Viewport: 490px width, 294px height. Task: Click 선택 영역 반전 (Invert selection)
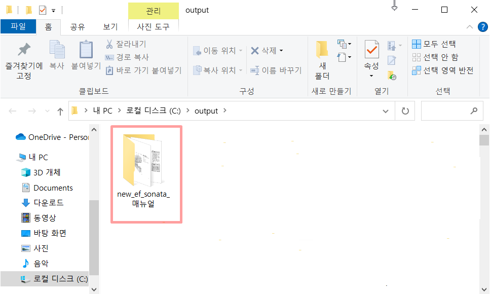click(x=443, y=70)
